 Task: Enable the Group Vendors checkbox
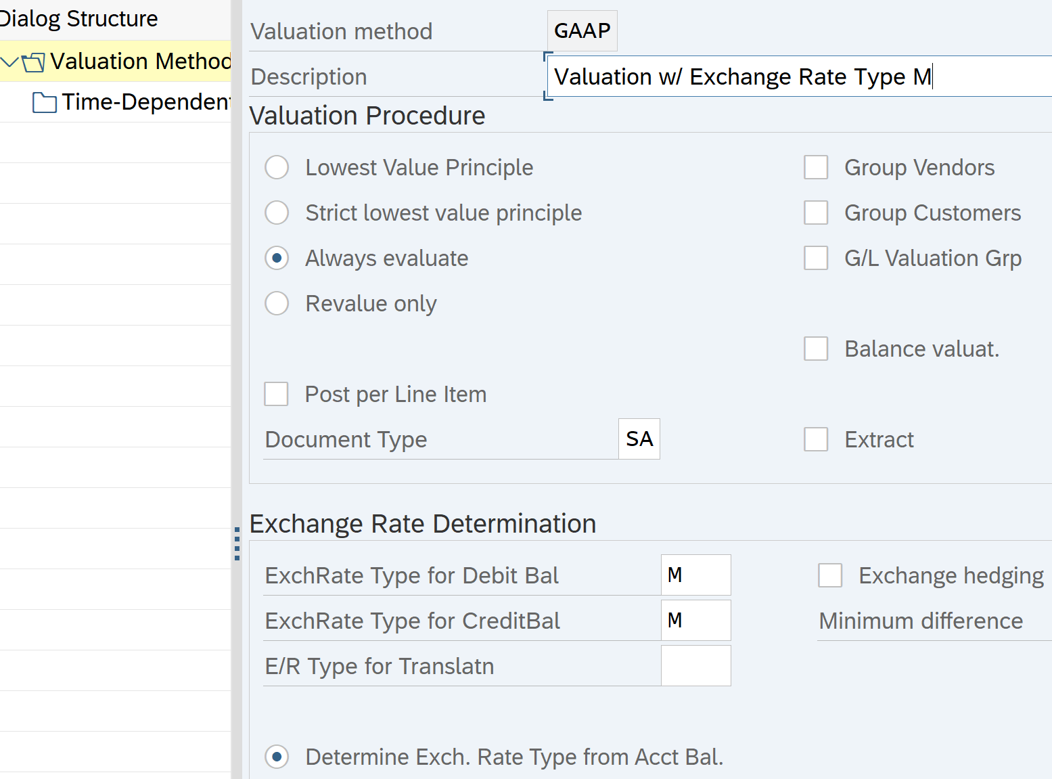point(816,167)
